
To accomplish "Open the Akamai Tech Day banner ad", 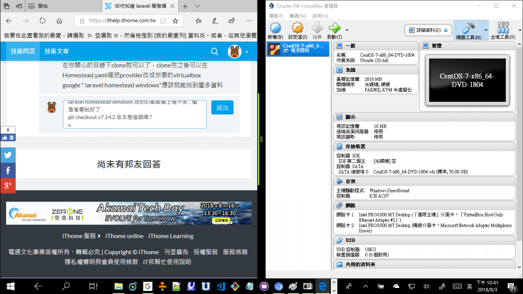I will (x=129, y=213).
